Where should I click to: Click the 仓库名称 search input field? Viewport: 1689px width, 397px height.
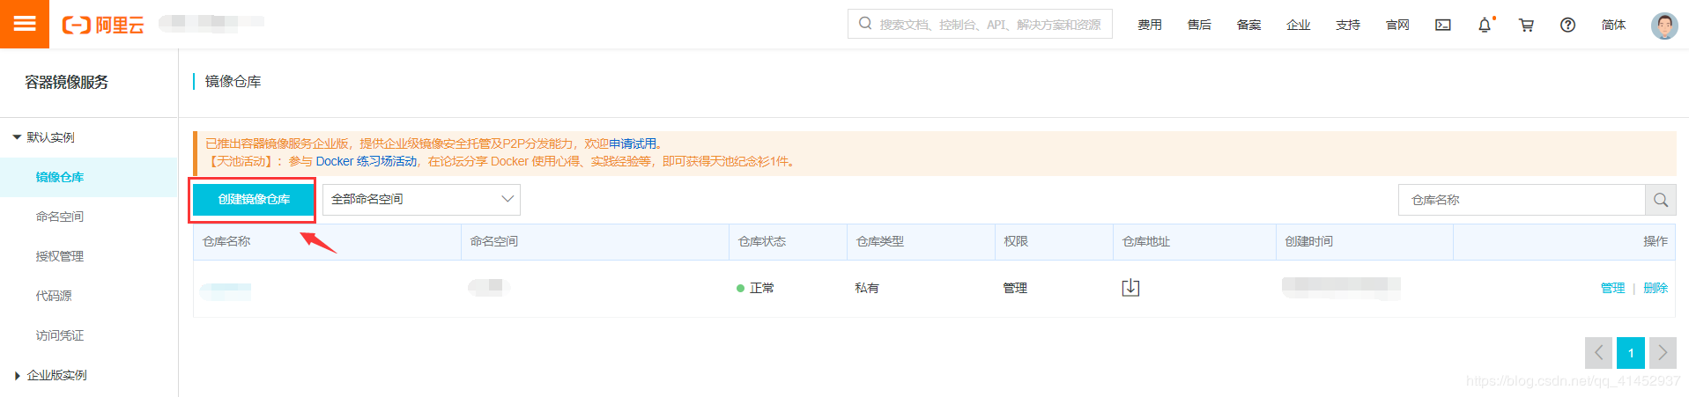tap(1522, 200)
